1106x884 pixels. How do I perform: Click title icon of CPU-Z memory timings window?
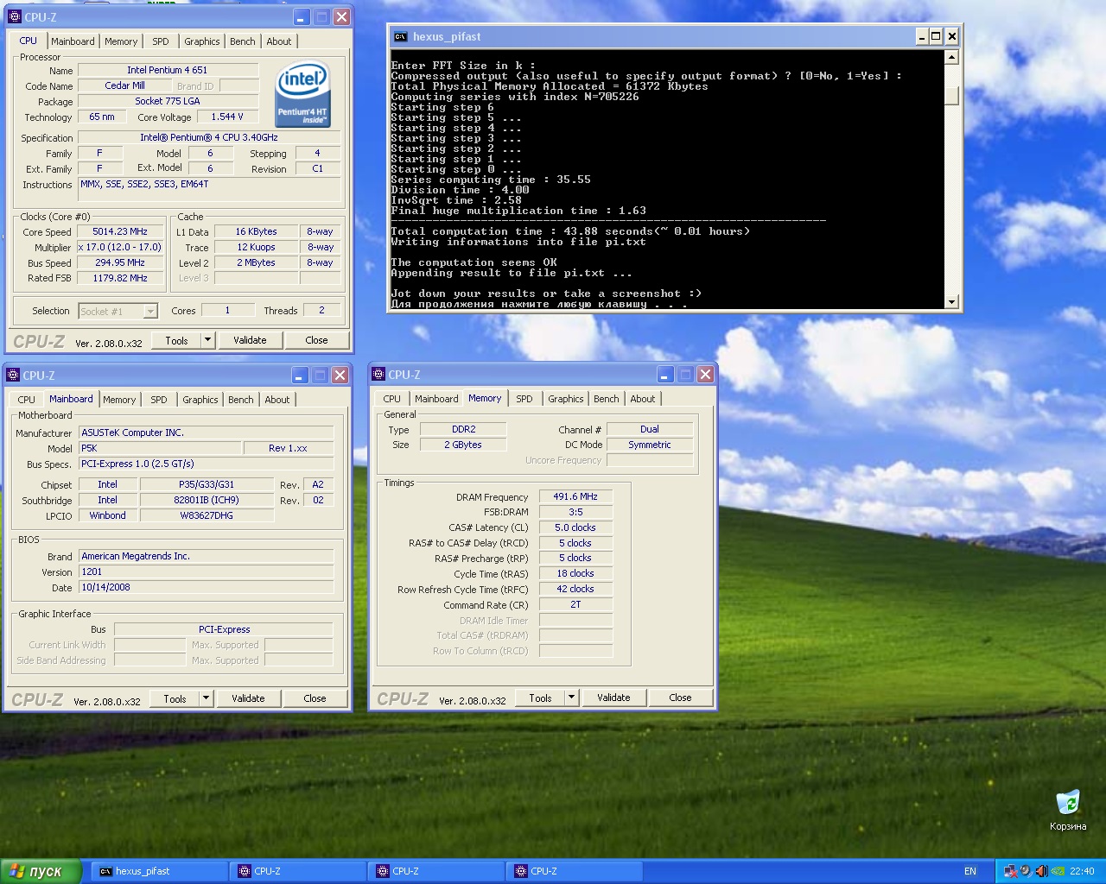(x=378, y=374)
